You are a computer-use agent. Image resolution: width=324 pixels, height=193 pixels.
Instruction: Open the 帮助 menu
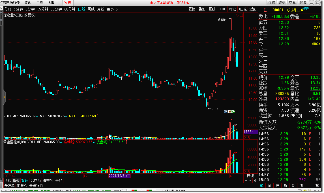tap(52, 3)
